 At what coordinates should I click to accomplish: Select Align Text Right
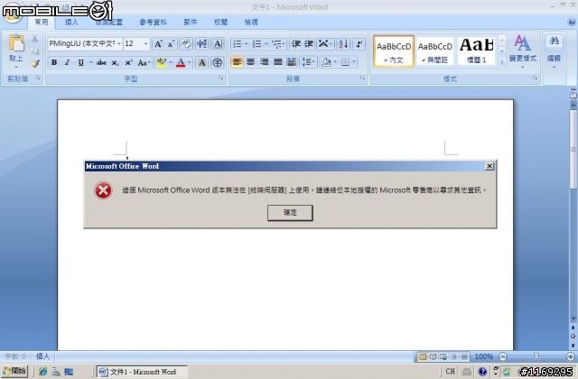(264, 62)
